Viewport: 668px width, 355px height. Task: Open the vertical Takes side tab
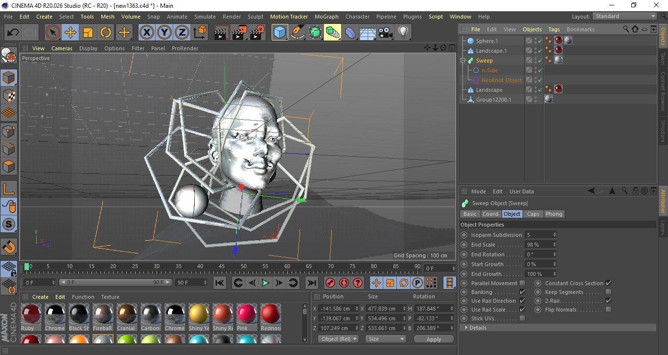663,59
